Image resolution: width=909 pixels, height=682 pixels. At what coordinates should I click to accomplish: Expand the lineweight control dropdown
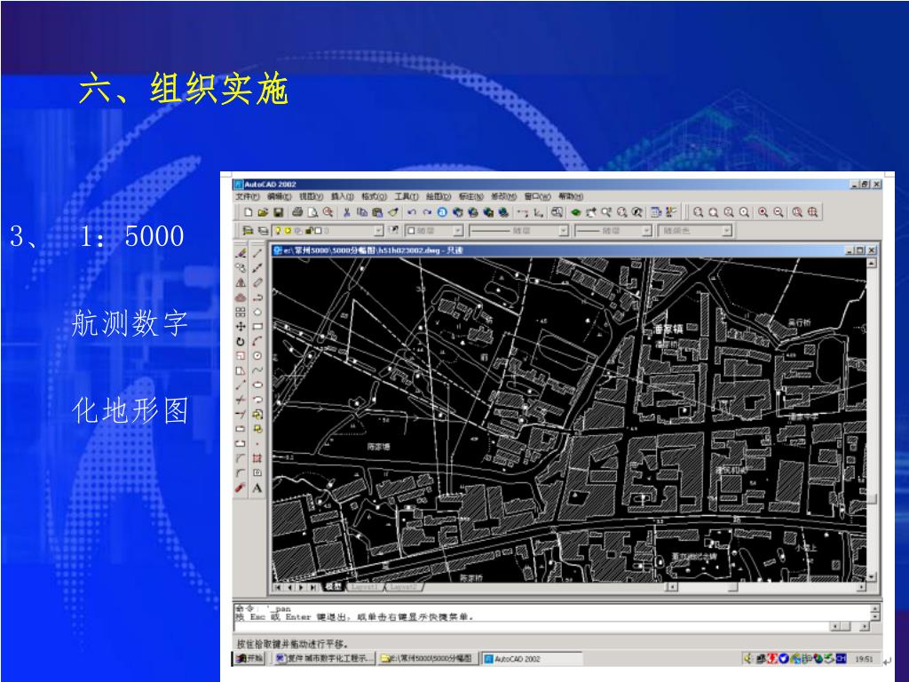tap(647, 231)
